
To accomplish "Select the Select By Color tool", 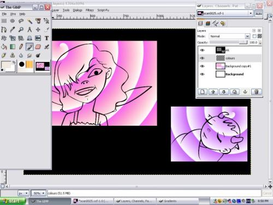I will tap(38, 21).
